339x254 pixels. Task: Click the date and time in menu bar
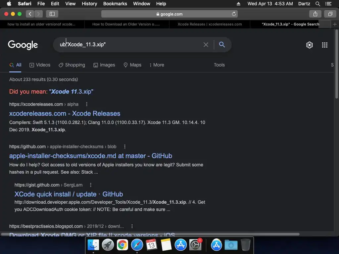click(x=270, y=4)
